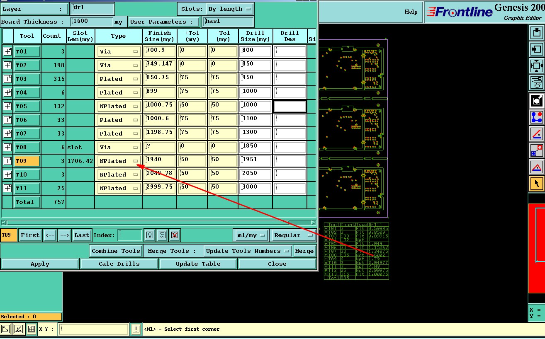Viewport: 545px width, 339px height.
Task: Click the Close button in drill tools dialog
Action: pyautogui.click(x=277, y=264)
